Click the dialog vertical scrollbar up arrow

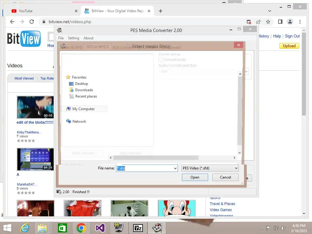click(x=240, y=74)
